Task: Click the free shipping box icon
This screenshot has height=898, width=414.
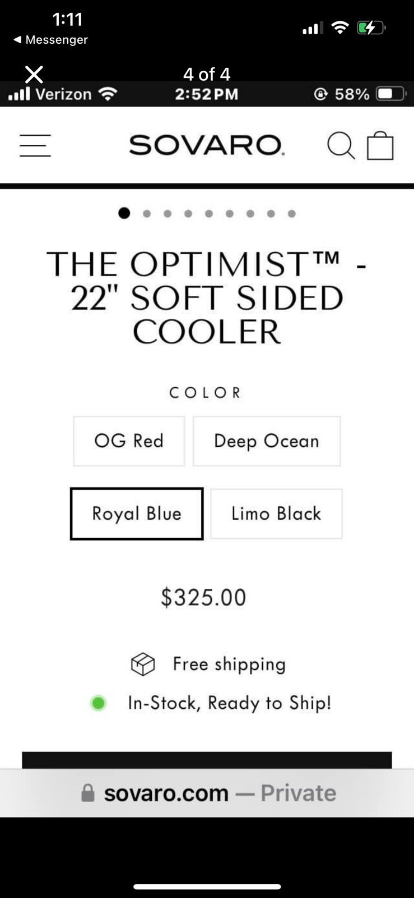Action: tap(143, 664)
